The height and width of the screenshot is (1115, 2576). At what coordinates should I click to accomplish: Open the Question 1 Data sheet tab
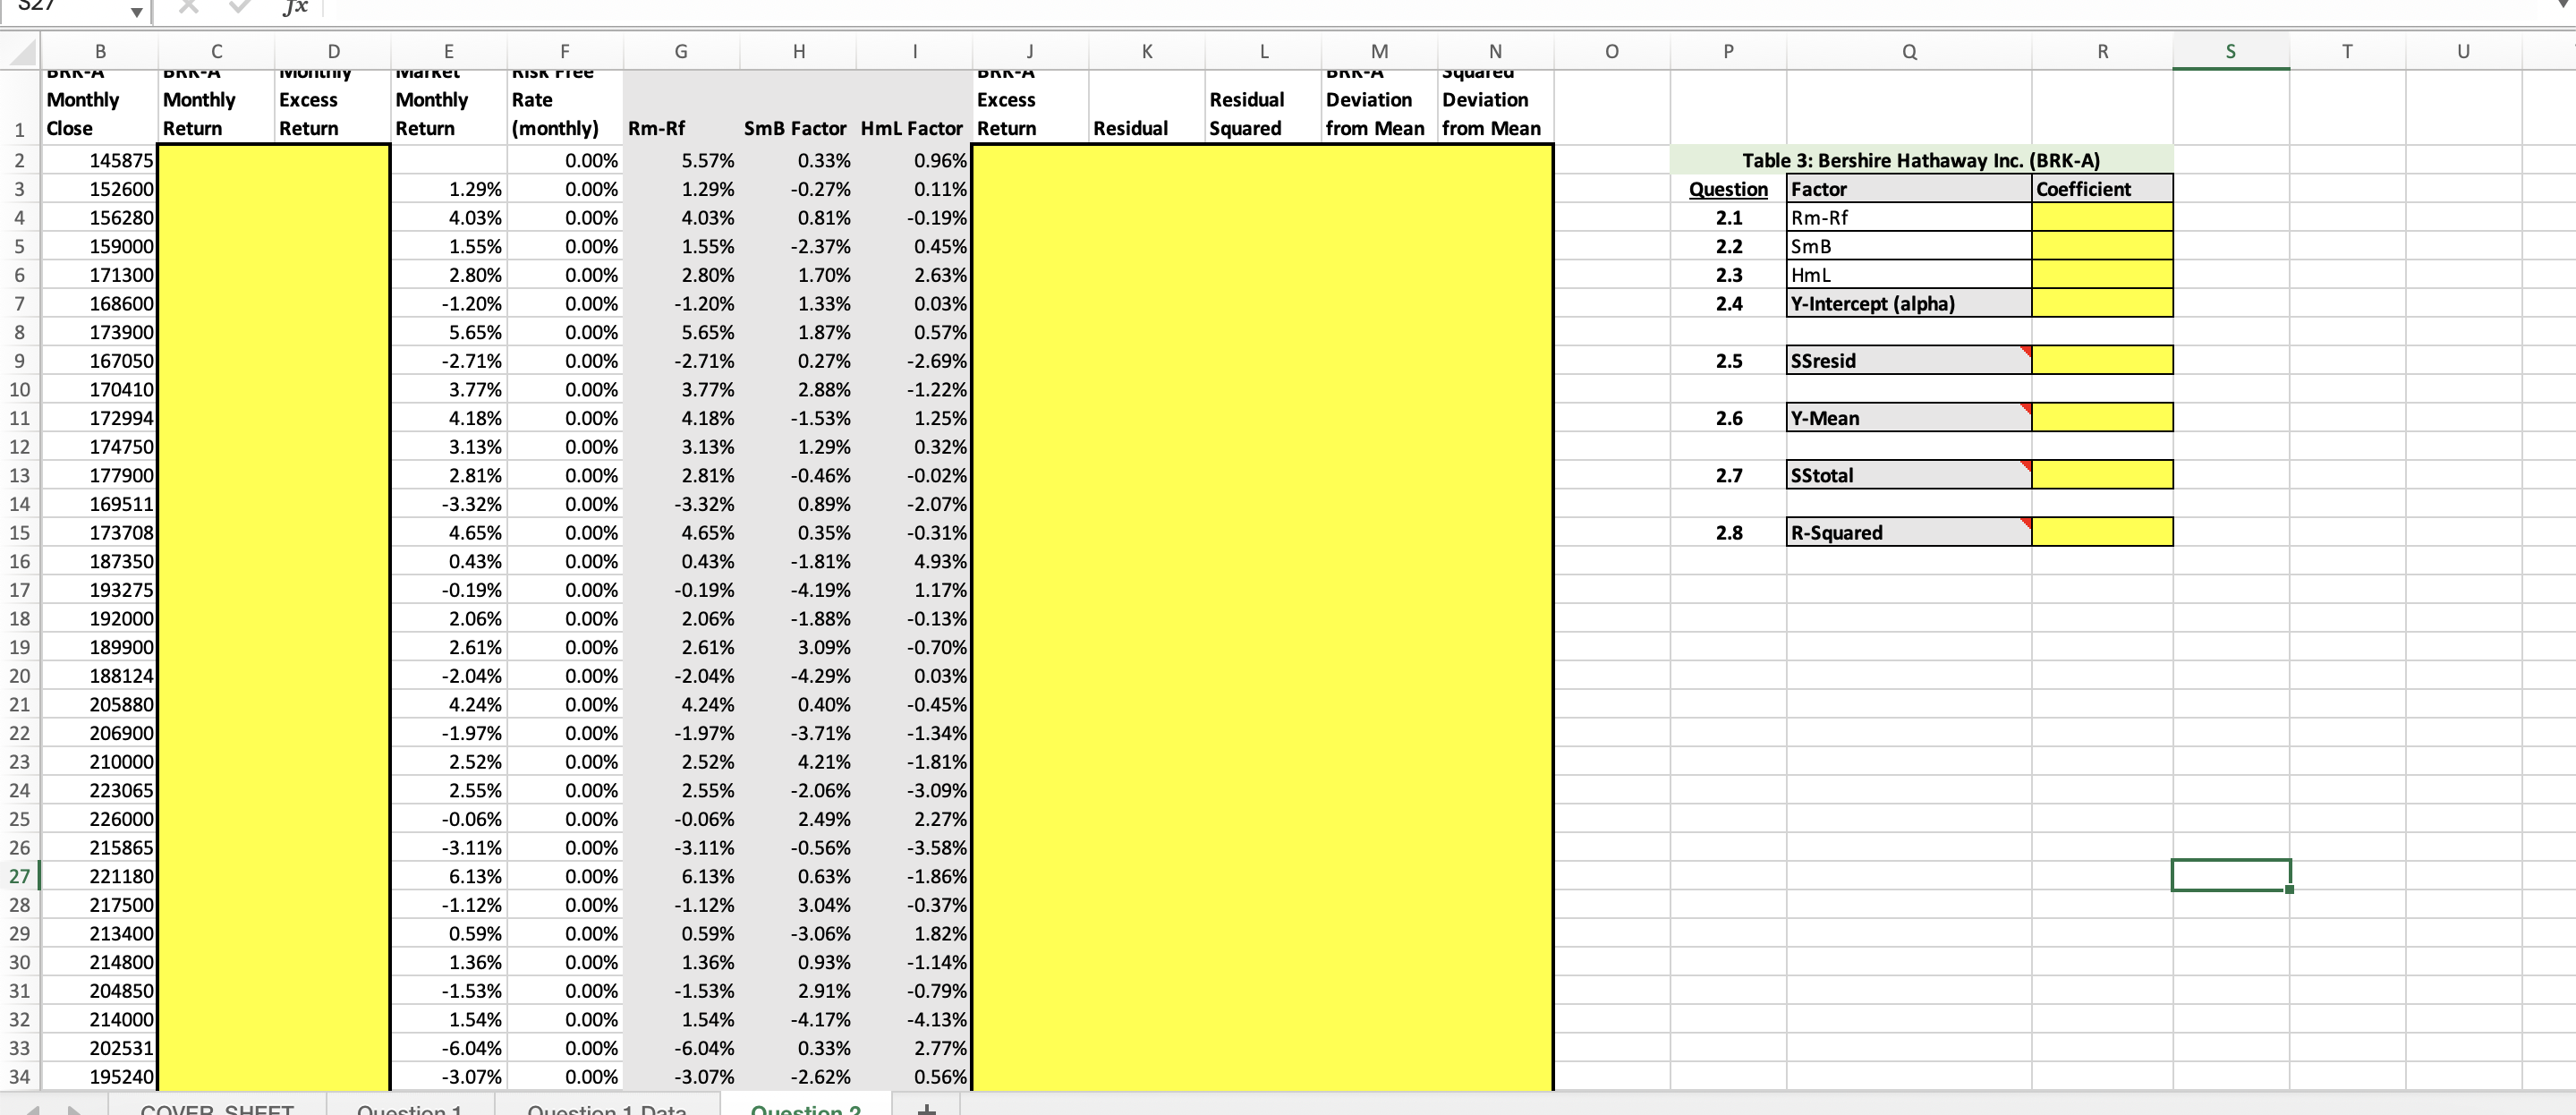click(606, 1108)
